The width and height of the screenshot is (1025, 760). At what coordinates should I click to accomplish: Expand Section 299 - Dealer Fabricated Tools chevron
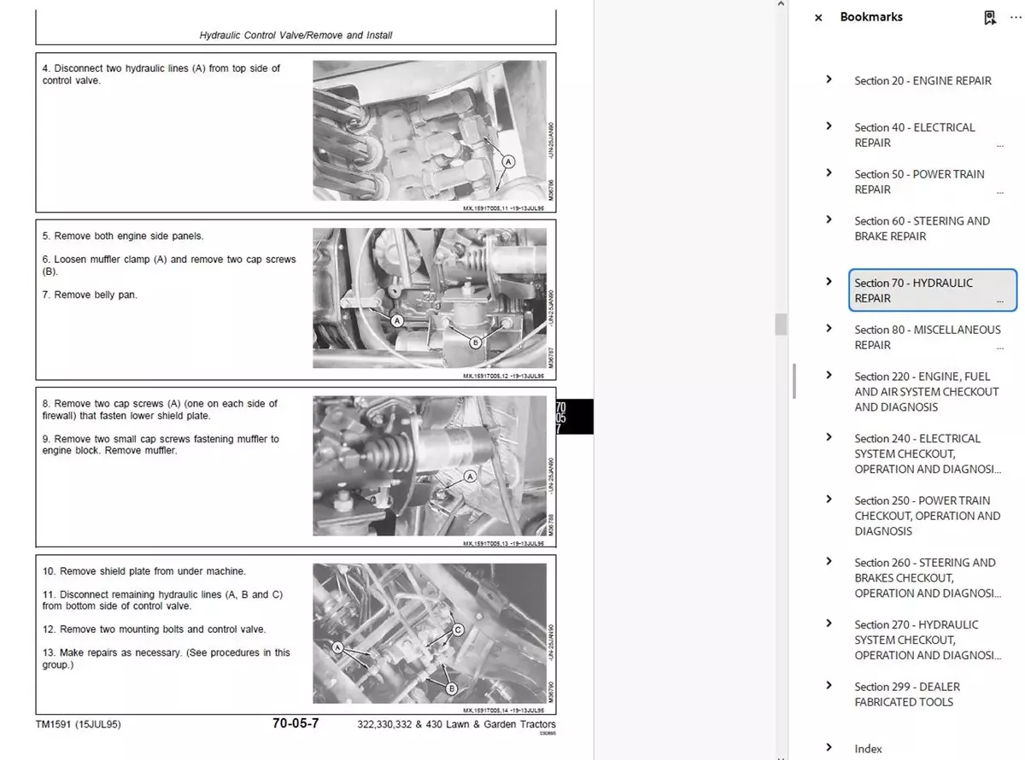(829, 686)
